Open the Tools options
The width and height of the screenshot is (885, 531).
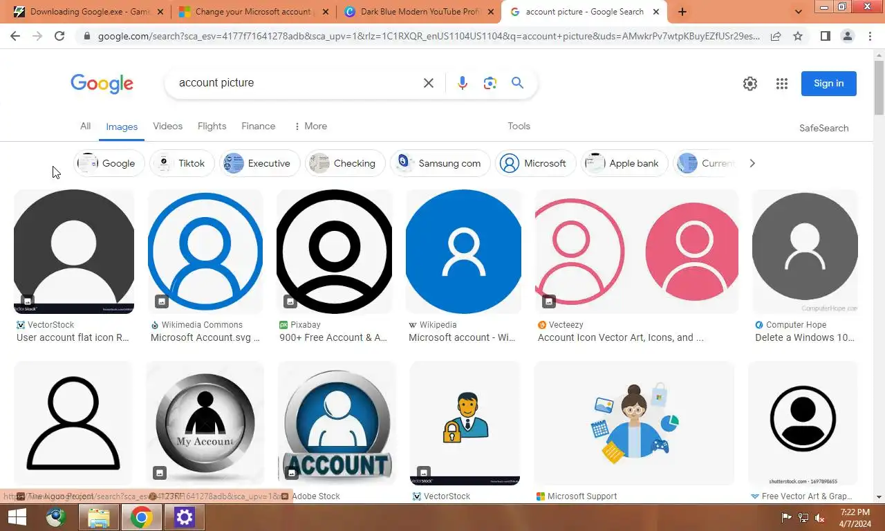click(519, 126)
